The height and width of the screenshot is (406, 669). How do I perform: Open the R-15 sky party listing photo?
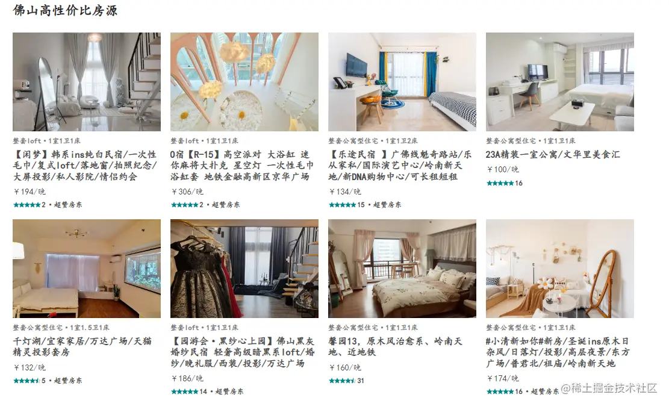pos(244,82)
